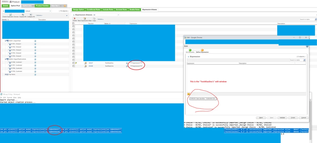Open info icon for 01784, Choice4 row
The width and height of the screenshot is (317, 143).
(35, 53)
